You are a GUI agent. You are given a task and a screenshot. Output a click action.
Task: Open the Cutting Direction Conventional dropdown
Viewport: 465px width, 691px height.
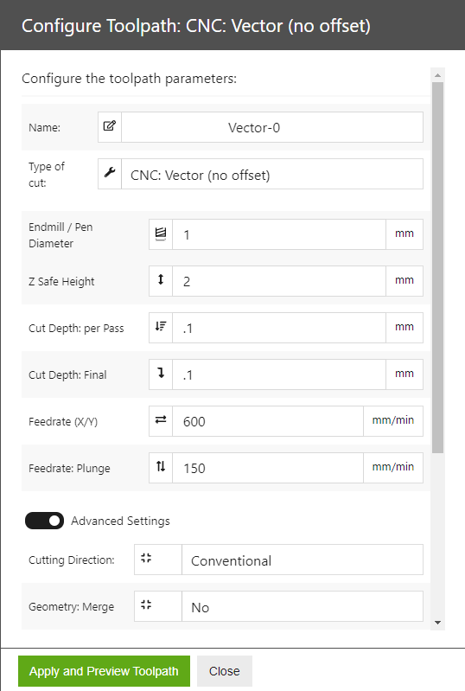click(x=303, y=560)
